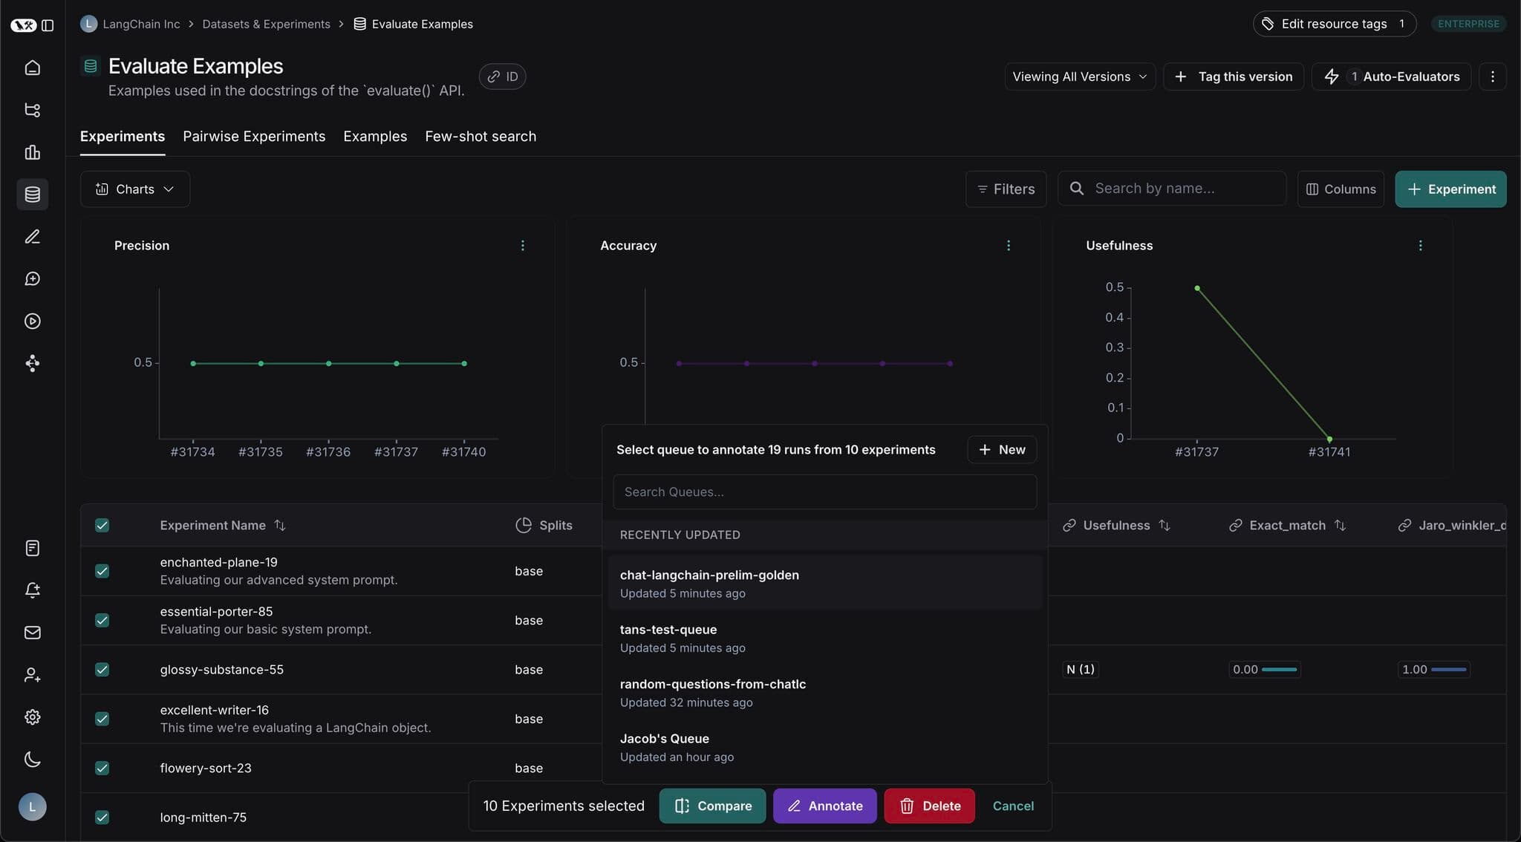Uncheck the select-all checkbox in the table header
1521x842 pixels.
102,525
